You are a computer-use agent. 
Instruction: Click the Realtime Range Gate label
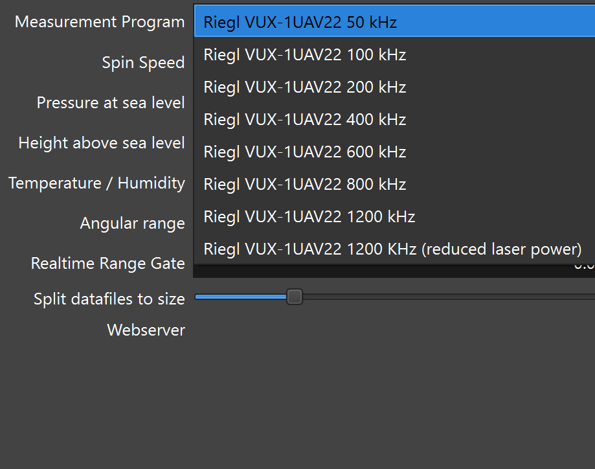107,264
